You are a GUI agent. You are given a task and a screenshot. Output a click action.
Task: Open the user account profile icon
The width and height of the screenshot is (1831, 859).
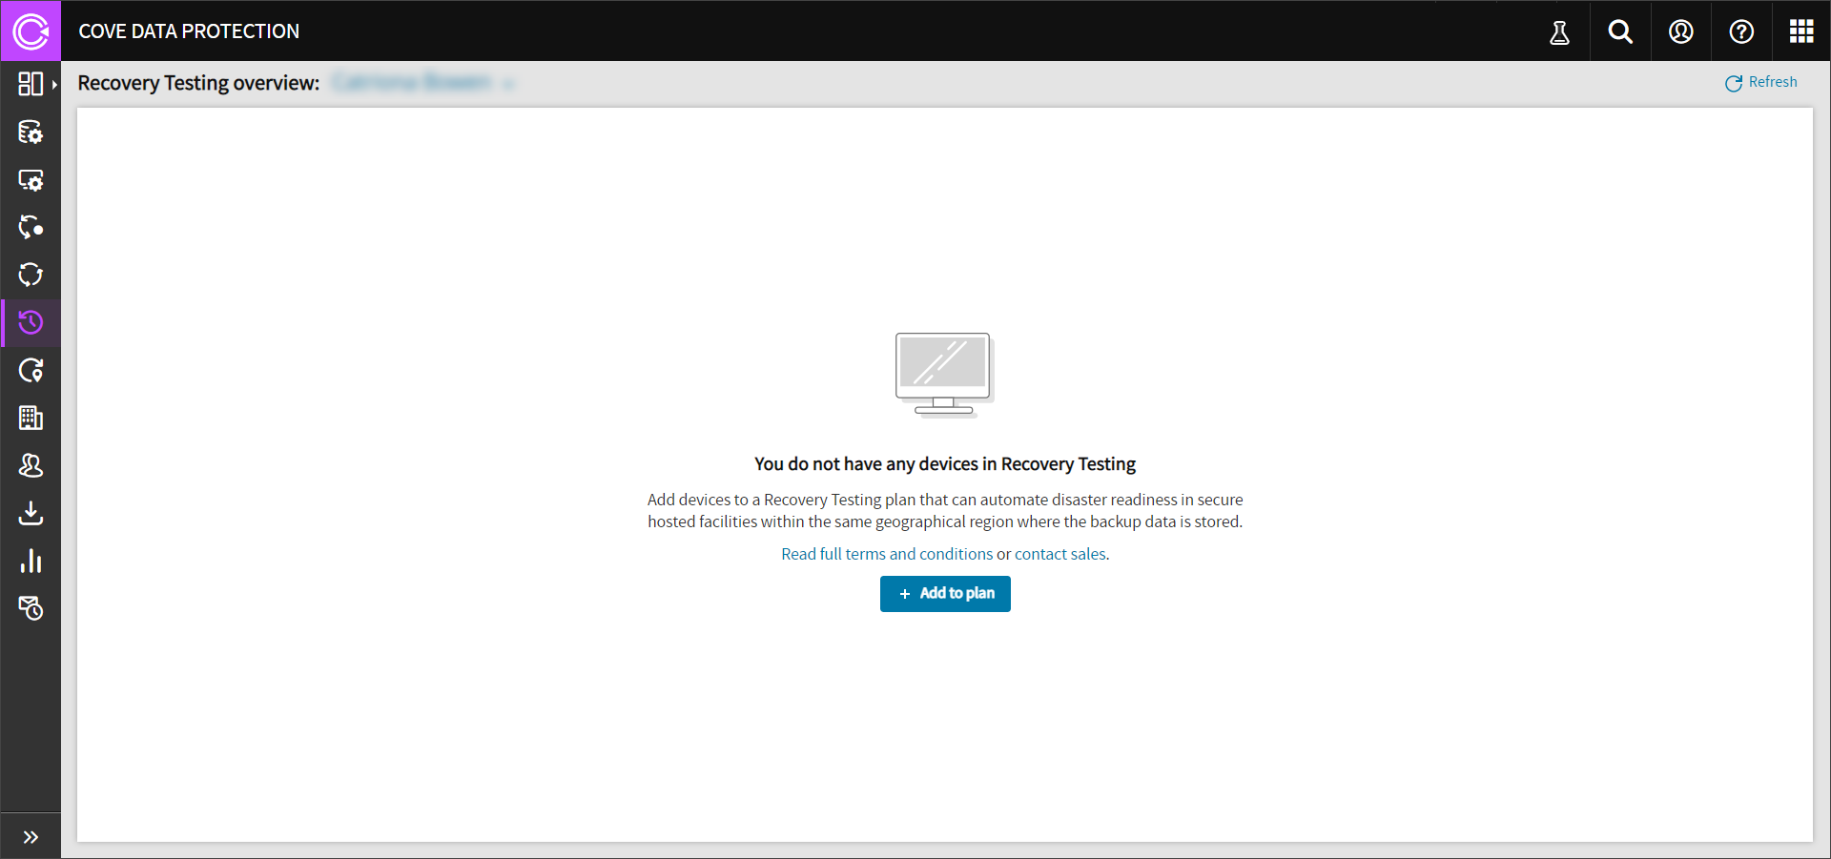click(x=1681, y=31)
